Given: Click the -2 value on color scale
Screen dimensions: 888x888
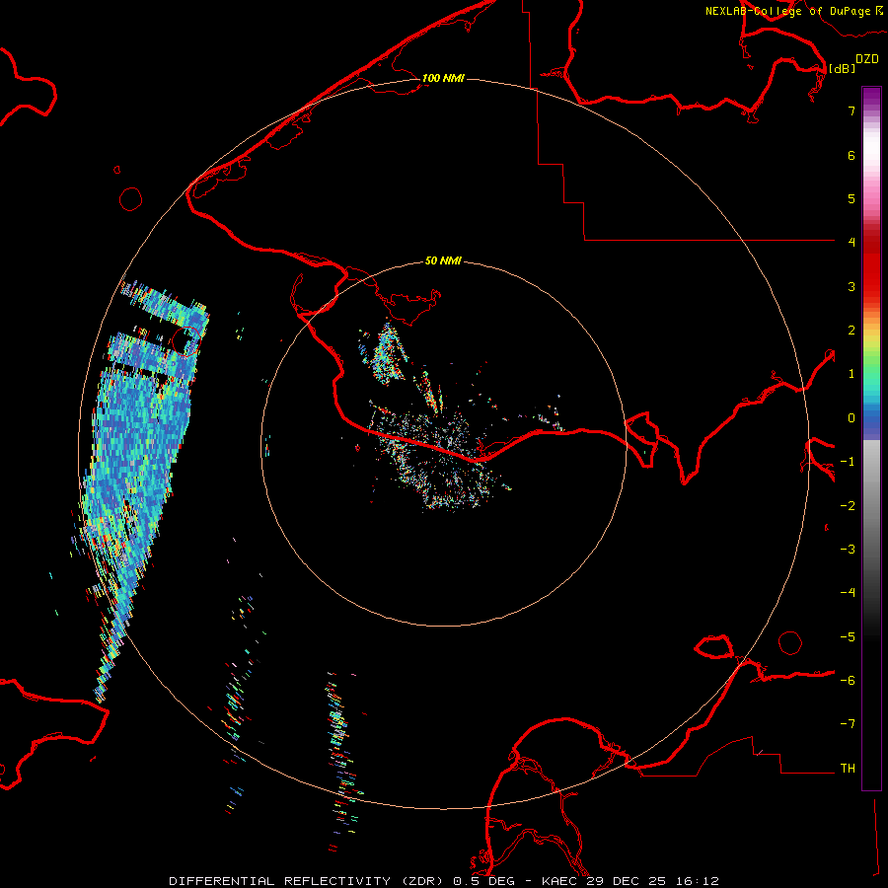Looking at the screenshot, I should (x=848, y=506).
